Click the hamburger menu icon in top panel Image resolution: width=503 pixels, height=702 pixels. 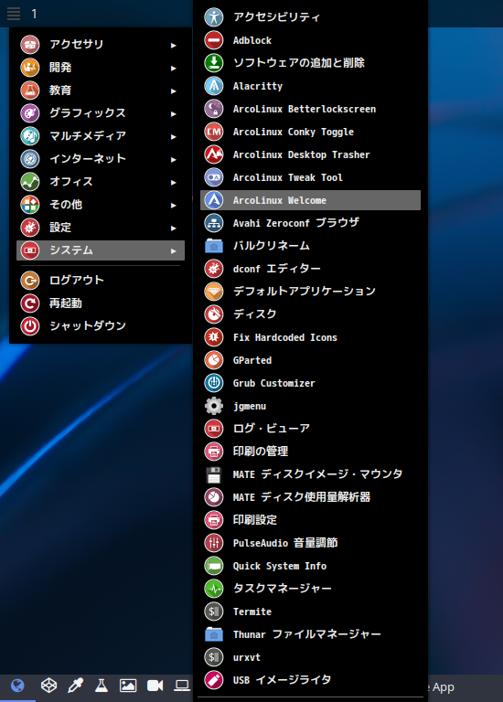(x=14, y=14)
